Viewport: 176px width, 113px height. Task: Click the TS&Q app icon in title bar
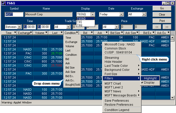coord(3,3)
